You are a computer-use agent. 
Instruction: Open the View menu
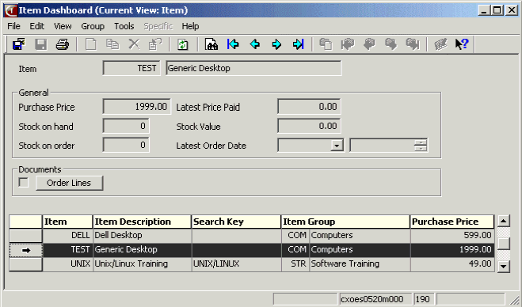click(x=63, y=26)
